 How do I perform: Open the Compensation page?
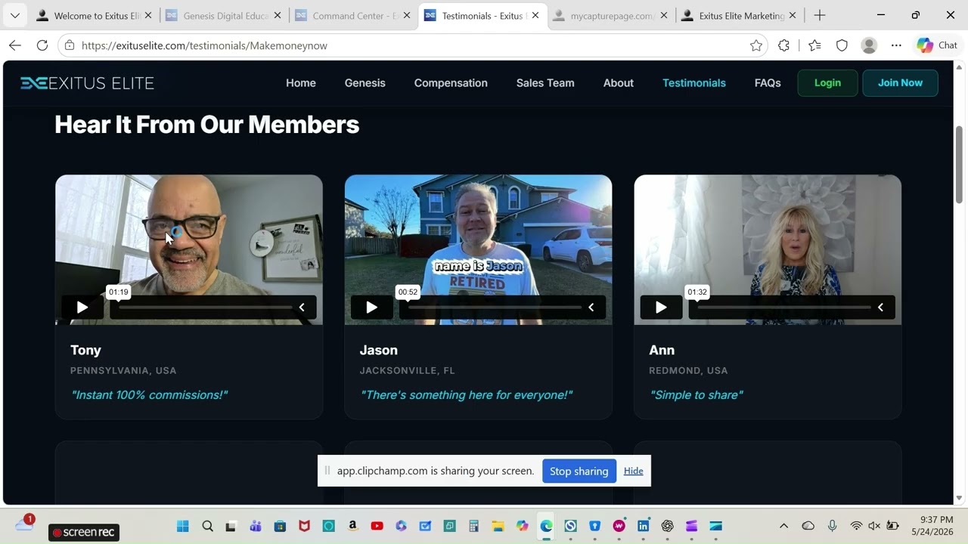click(x=451, y=83)
